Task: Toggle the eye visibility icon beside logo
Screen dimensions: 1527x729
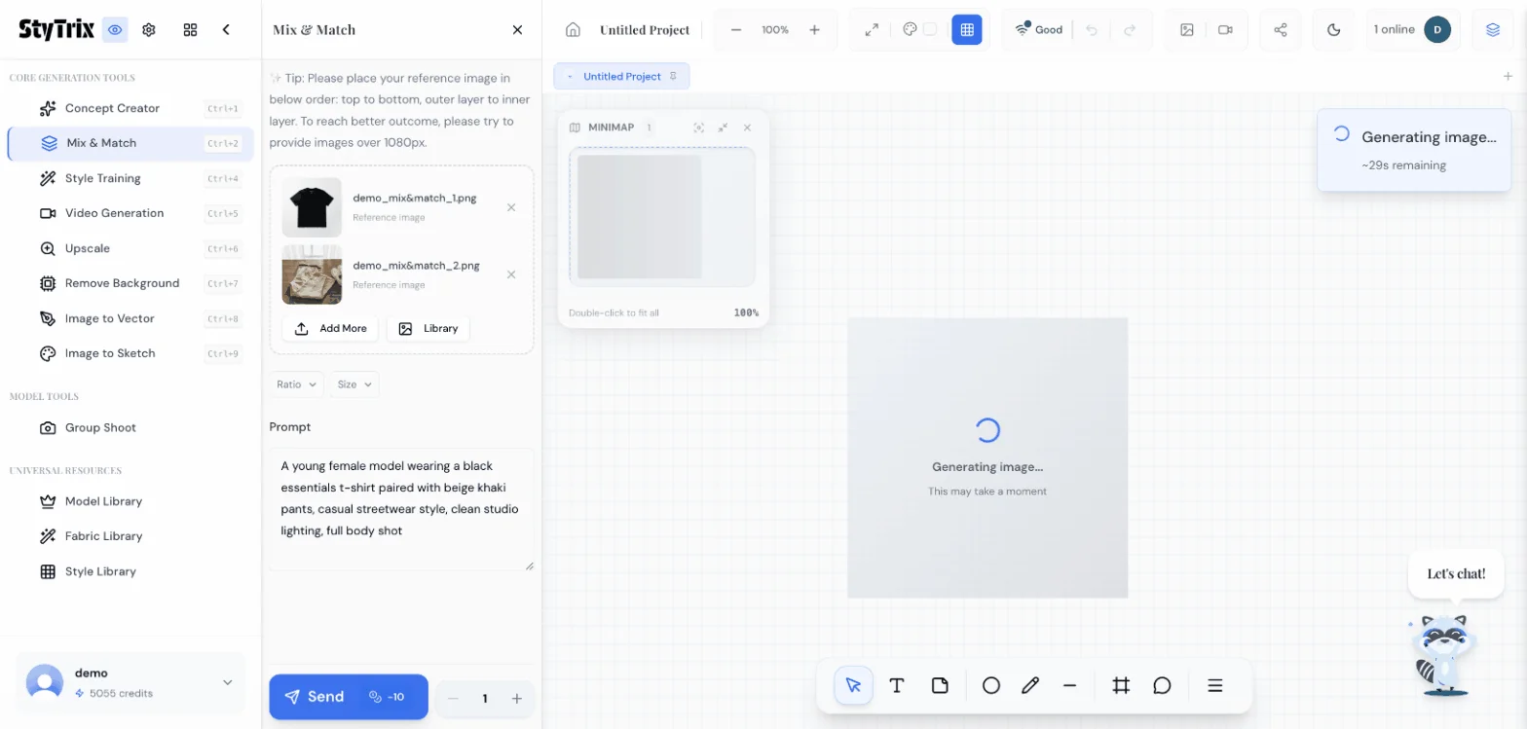Action: tap(116, 29)
